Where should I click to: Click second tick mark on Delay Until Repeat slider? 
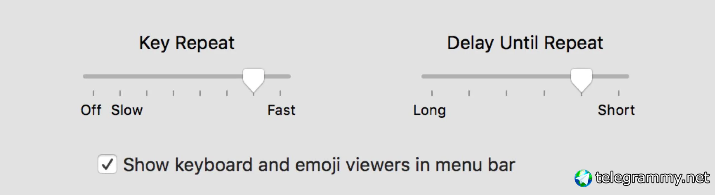click(469, 93)
